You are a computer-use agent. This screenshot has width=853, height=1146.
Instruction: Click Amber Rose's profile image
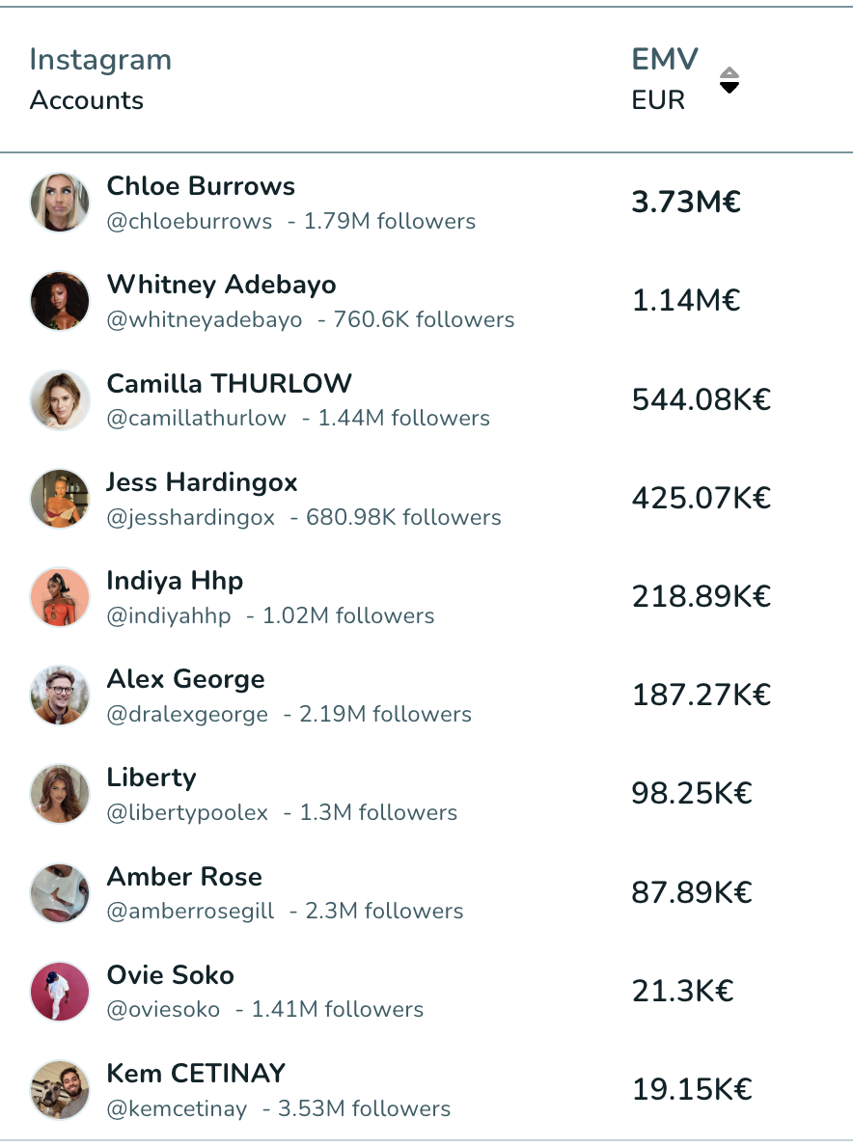point(60,893)
